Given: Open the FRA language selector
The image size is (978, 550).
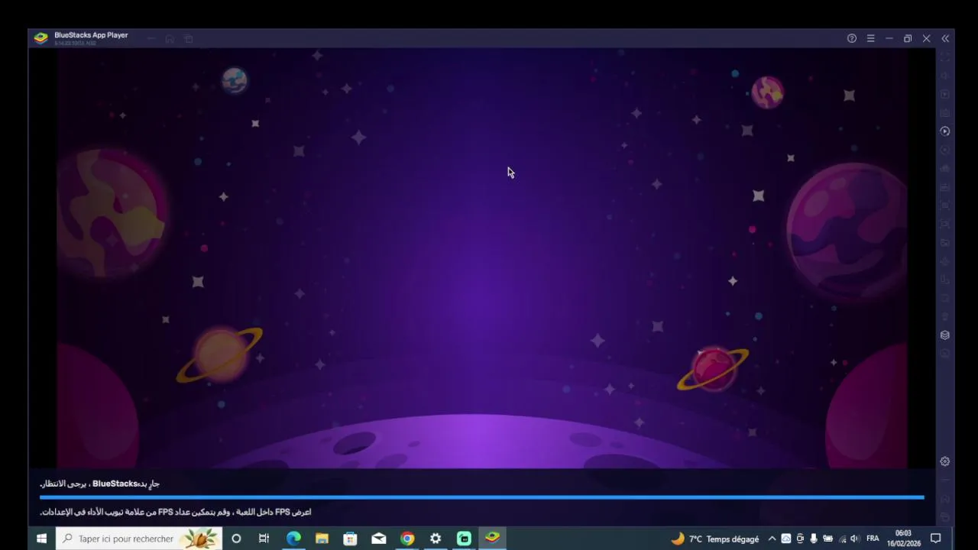Looking at the screenshot, I should (873, 539).
